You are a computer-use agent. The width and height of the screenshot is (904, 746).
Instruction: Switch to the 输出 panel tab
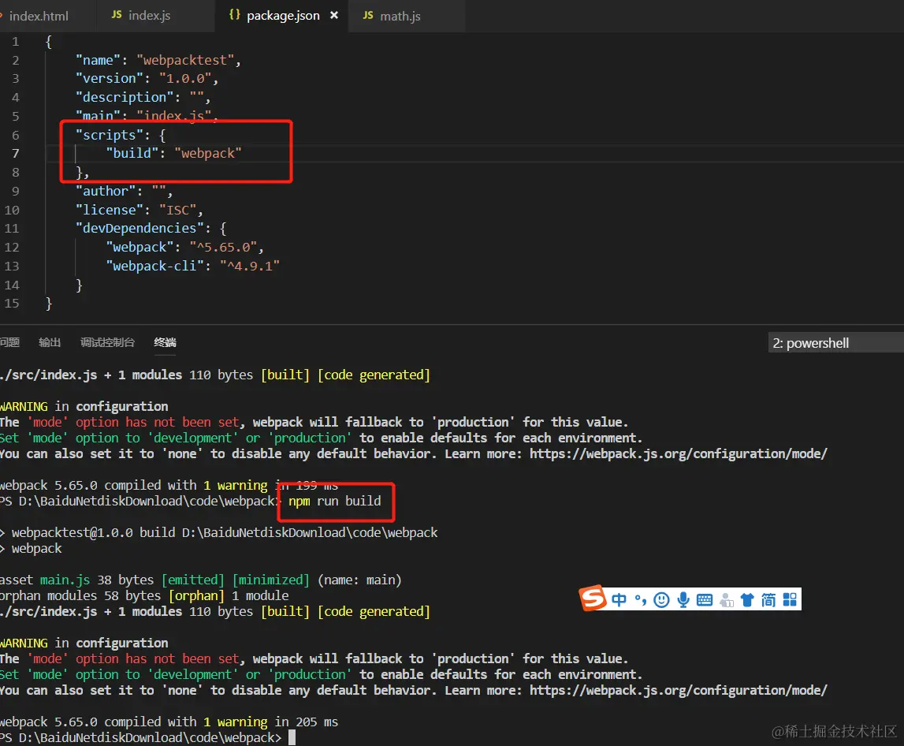50,342
